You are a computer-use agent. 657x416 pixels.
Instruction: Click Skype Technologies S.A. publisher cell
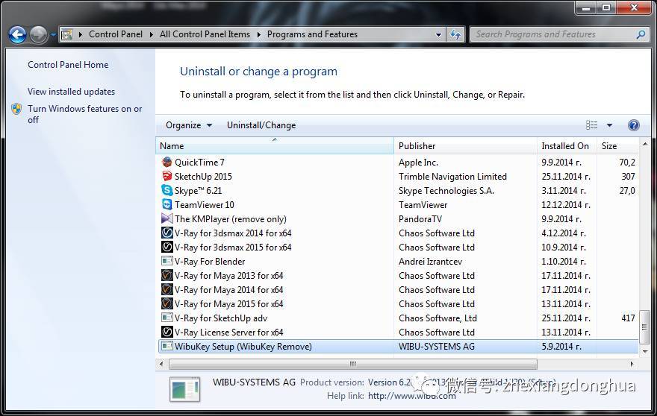click(446, 190)
